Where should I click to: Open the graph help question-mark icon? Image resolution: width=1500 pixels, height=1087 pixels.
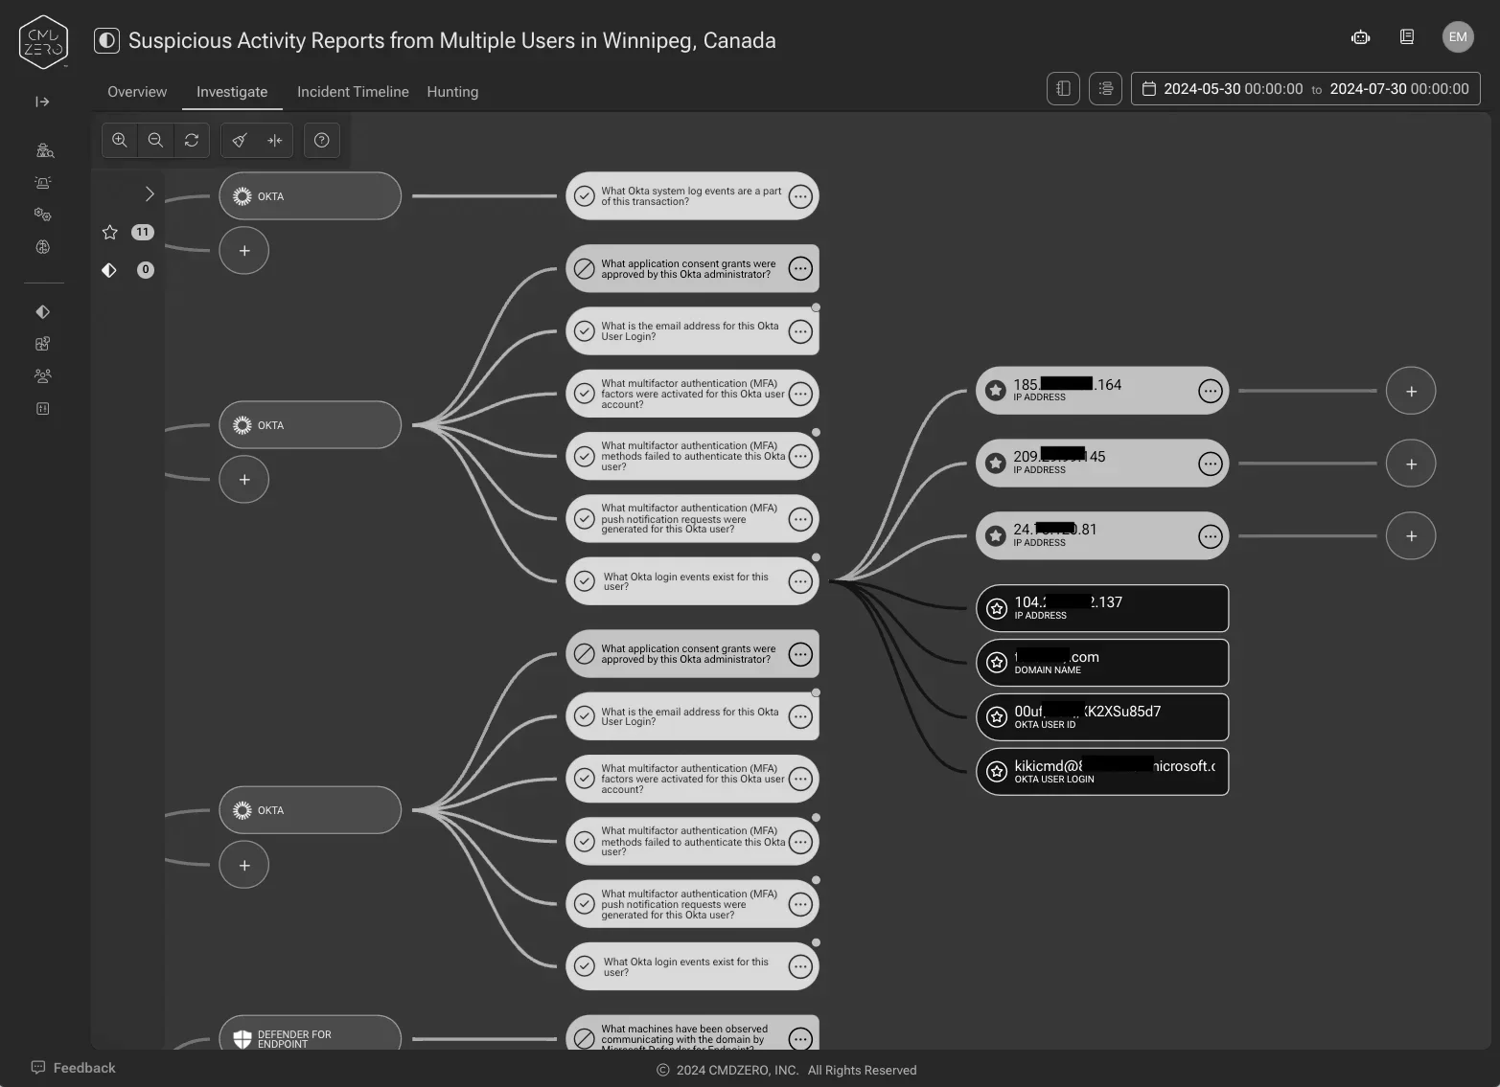322,140
